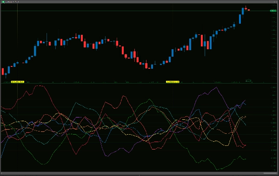Screen dimensions: 279x176
Task: Click the horizontal green price level line
Action: point(135,11)
